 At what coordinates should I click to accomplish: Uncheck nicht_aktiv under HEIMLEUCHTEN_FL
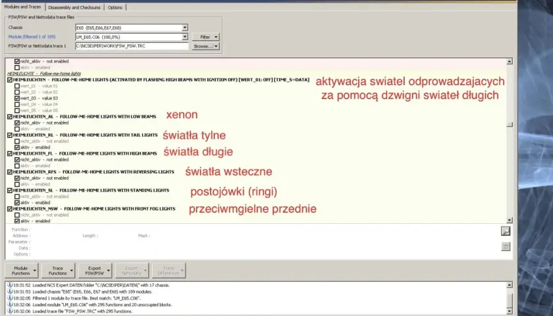pos(17,160)
